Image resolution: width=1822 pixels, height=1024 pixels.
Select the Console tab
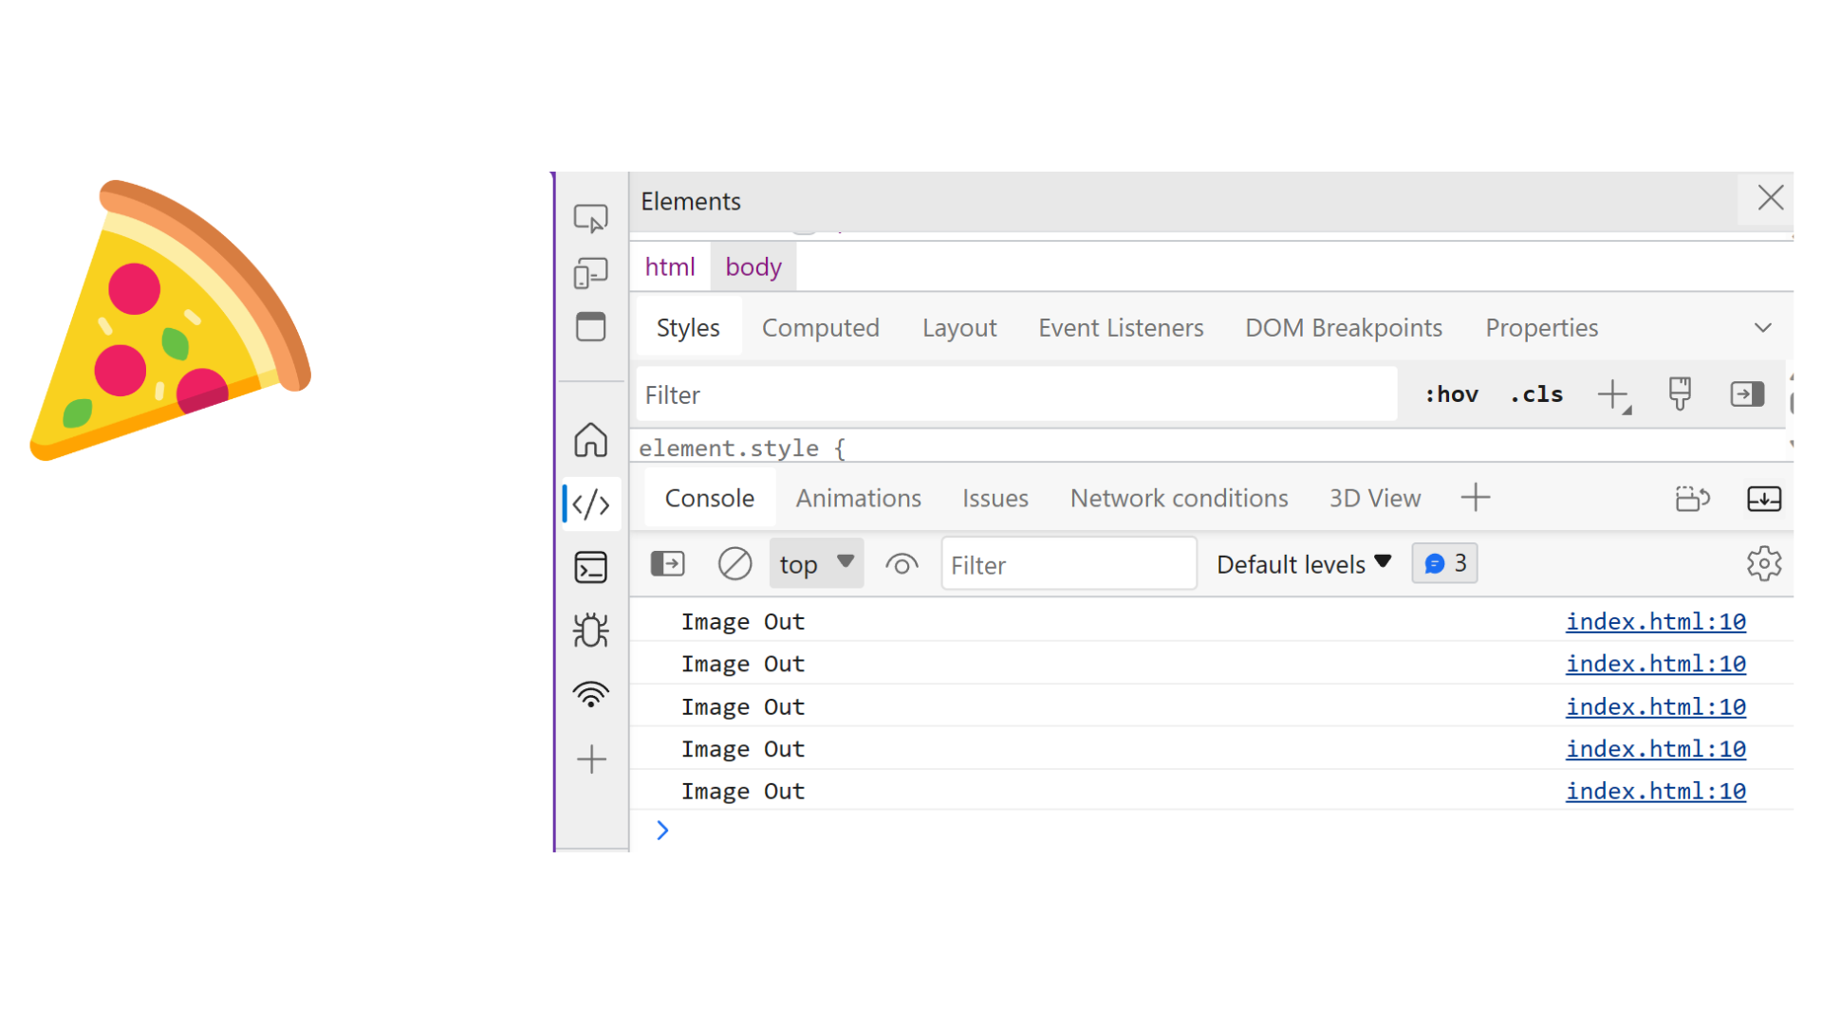click(711, 498)
